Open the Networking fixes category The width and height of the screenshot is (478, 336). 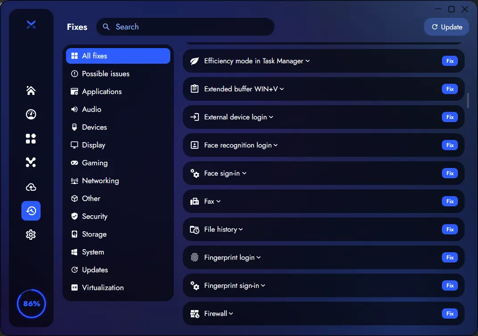(x=100, y=180)
